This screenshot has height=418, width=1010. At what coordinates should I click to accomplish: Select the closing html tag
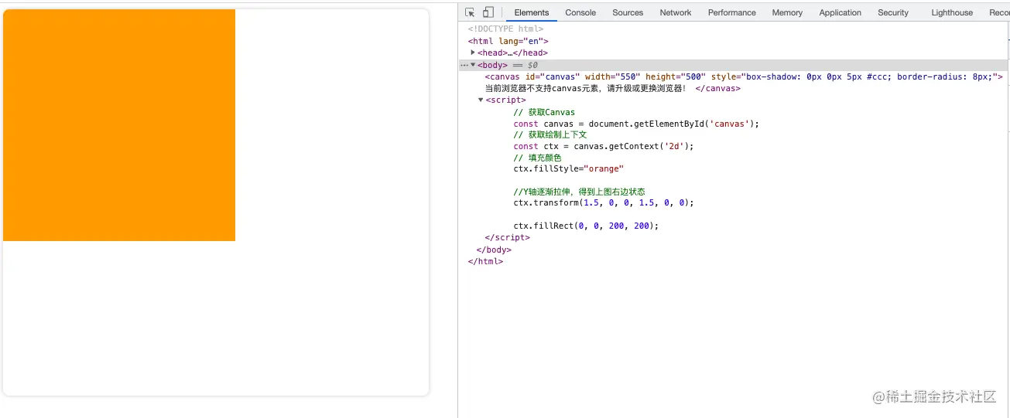[x=485, y=261]
